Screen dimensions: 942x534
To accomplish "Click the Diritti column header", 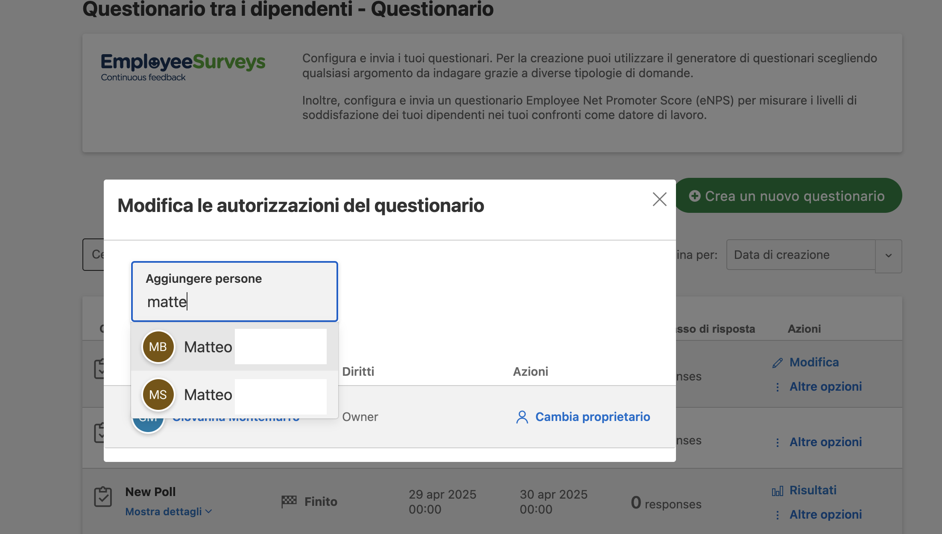I will [358, 371].
